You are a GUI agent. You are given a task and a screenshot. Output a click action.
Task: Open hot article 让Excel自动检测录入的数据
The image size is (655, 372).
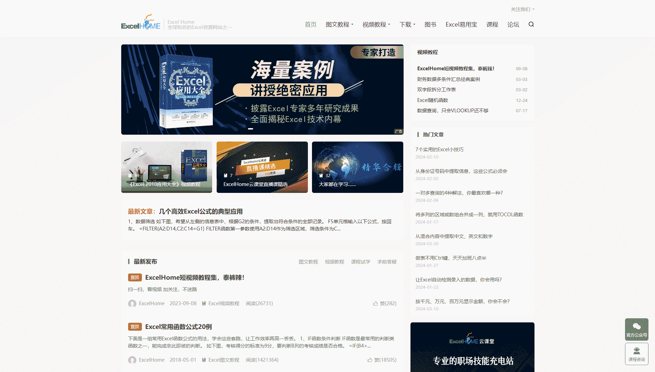(458, 280)
